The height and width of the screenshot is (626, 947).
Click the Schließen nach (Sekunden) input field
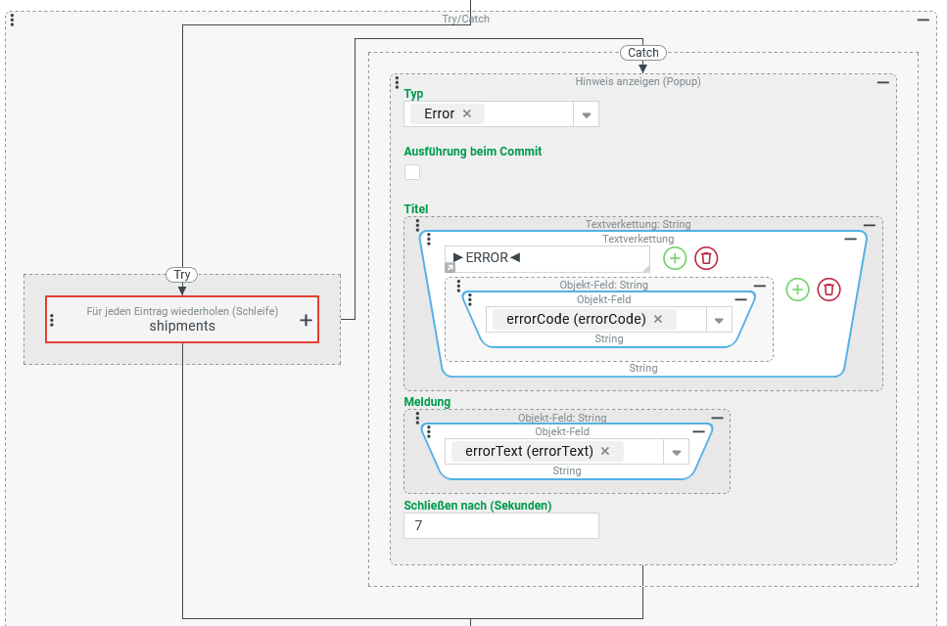(500, 525)
